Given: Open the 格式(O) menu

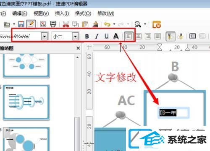Looking at the screenshot, I should [x=83, y=13].
